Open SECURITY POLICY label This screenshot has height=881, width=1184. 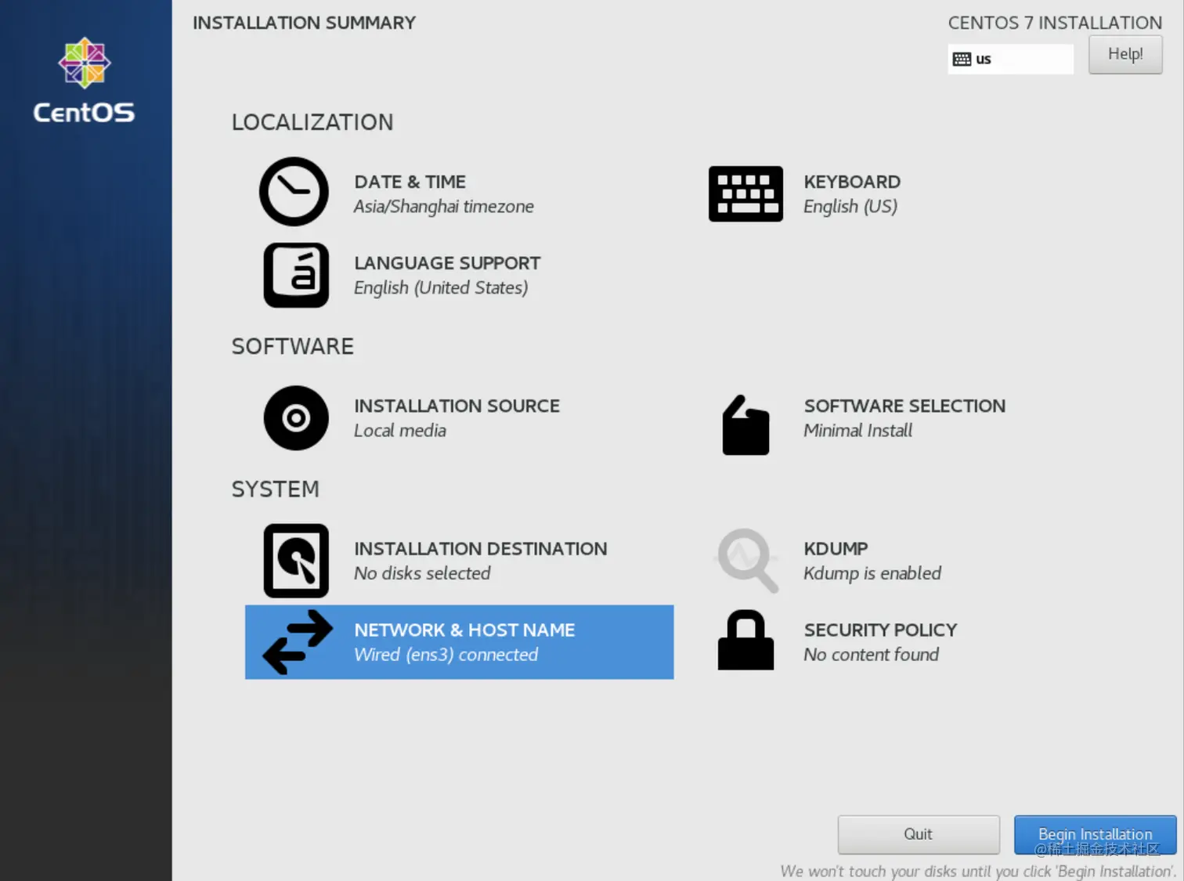click(x=880, y=630)
